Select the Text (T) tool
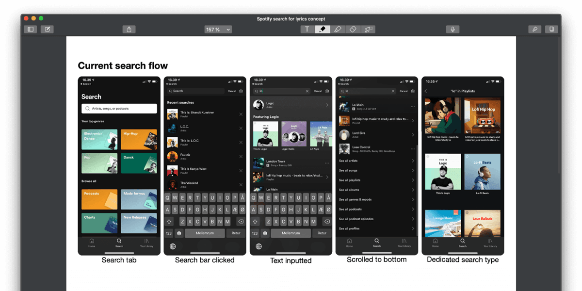582x291 pixels. tap(307, 29)
